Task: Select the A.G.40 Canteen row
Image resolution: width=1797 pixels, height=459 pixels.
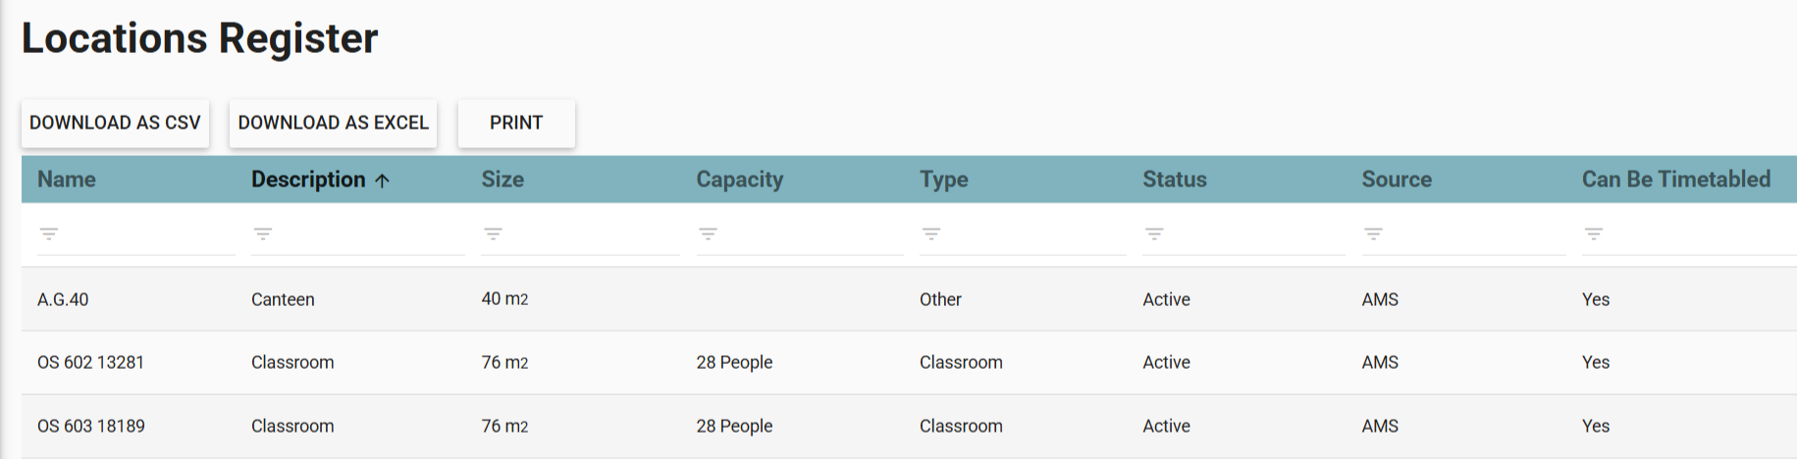Action: 63,299
